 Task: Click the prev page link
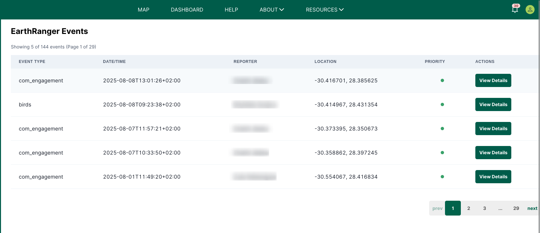(x=437, y=208)
